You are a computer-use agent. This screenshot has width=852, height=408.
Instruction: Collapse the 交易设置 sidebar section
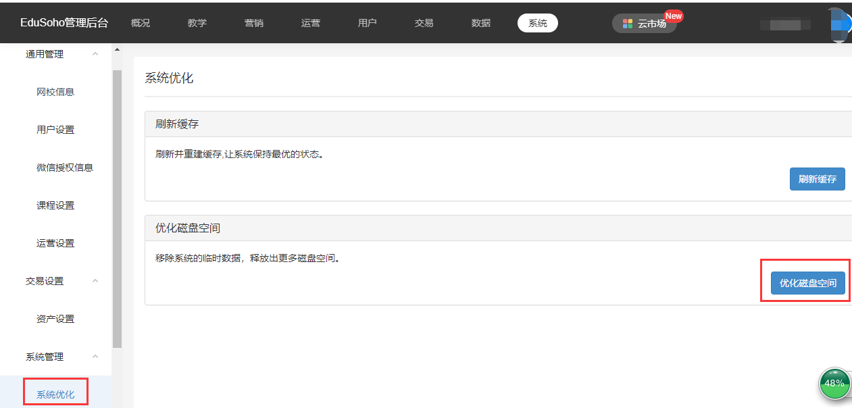pos(95,281)
